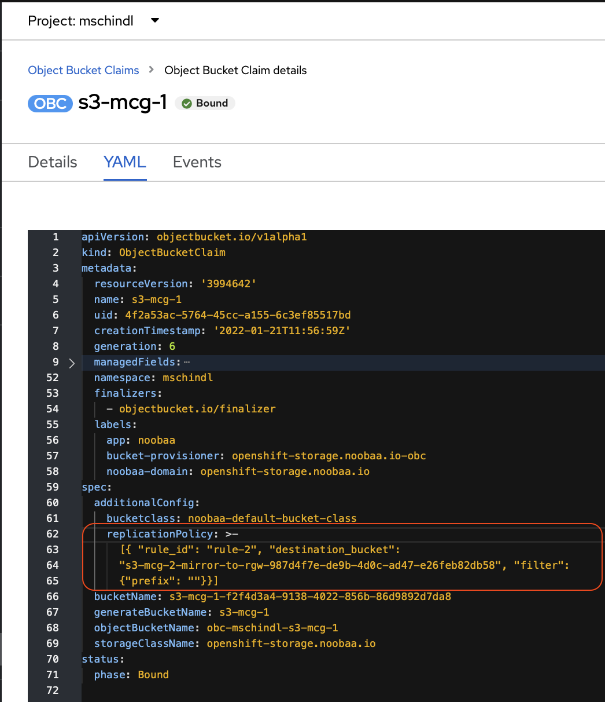
Task: Click apiVersion objectbucket.io/v1alpha1 line
Action: [x=195, y=237]
